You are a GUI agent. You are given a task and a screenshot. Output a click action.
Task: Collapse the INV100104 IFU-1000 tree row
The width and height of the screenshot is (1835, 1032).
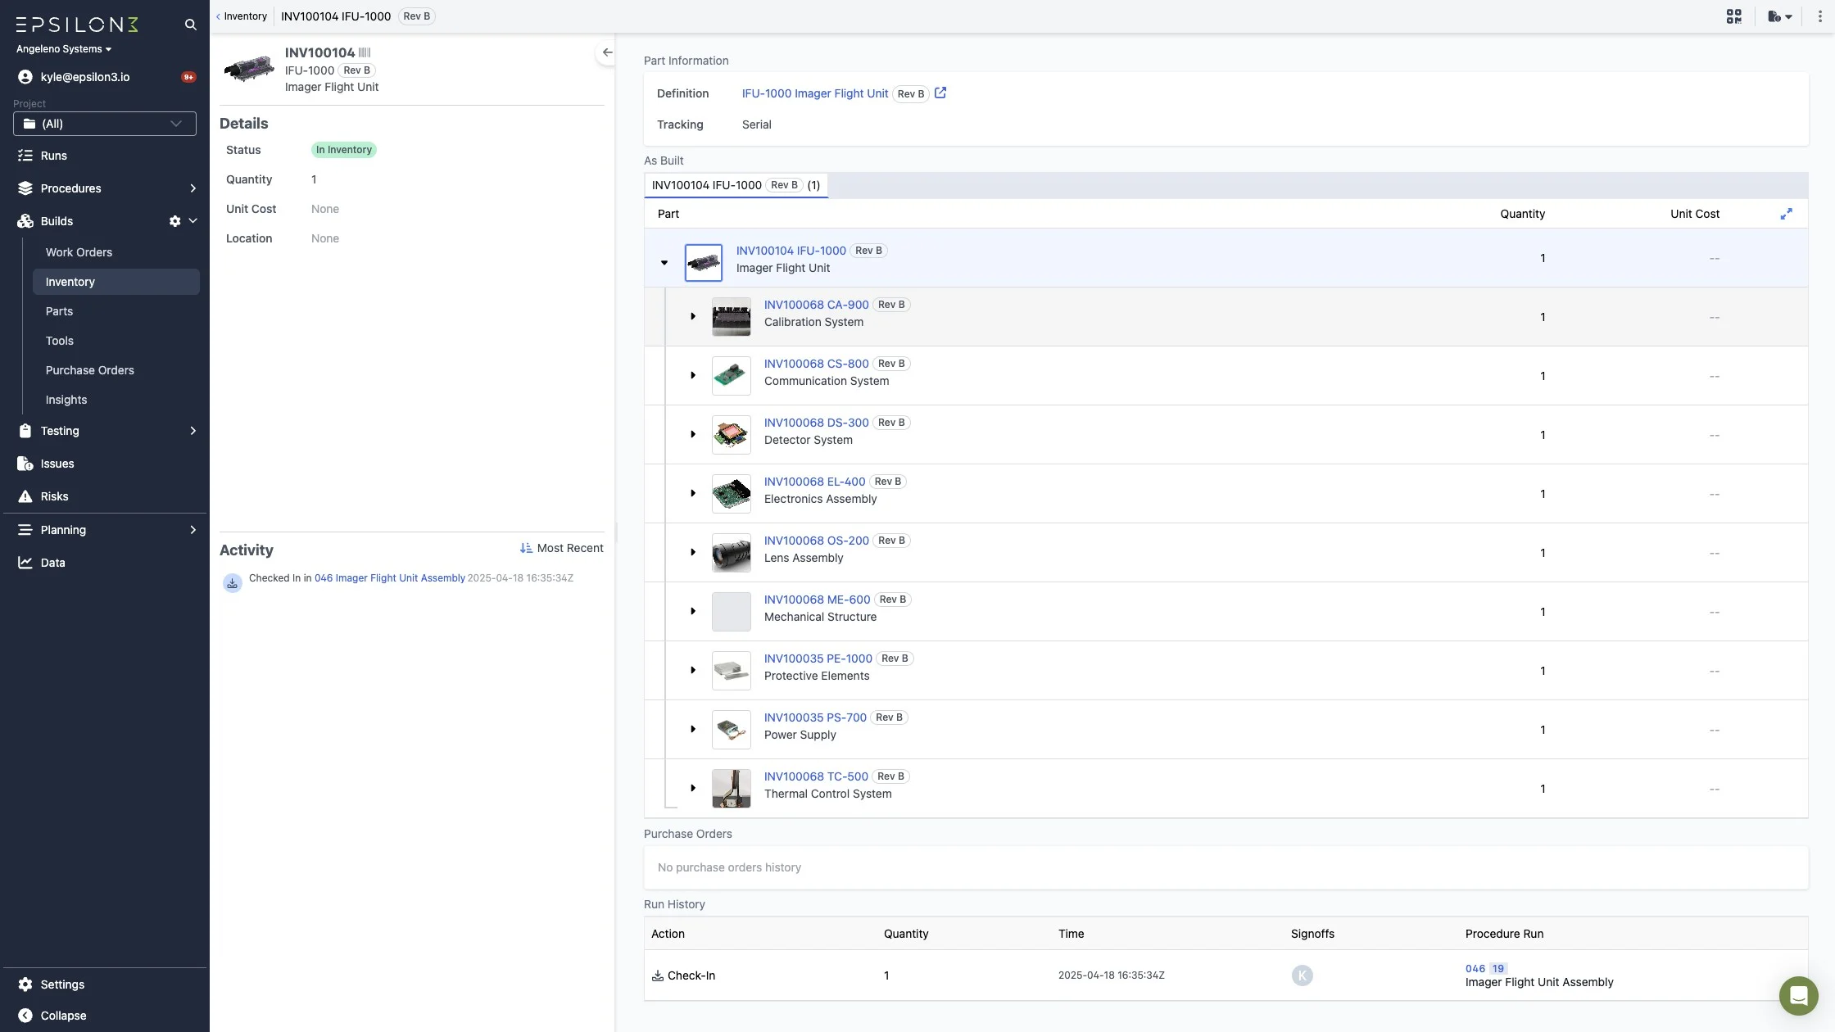tap(664, 263)
